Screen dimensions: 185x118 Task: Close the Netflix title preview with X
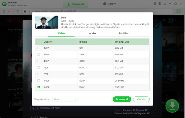click(156, 26)
